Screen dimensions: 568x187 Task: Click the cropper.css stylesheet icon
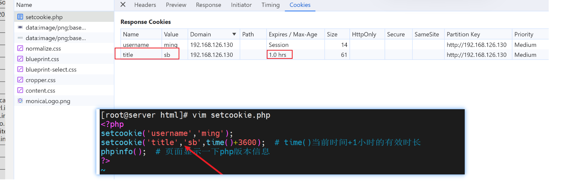[20, 80]
